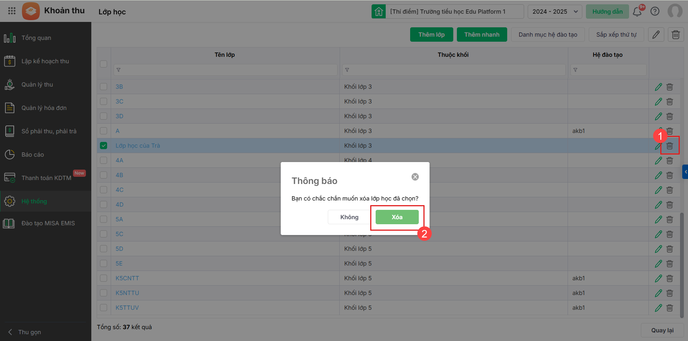This screenshot has width=688, height=341.
Task: Expand the blue side panel arrow
Action: click(685, 172)
